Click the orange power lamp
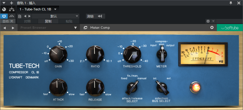Viewport: 243px width, 110px height. (195, 87)
